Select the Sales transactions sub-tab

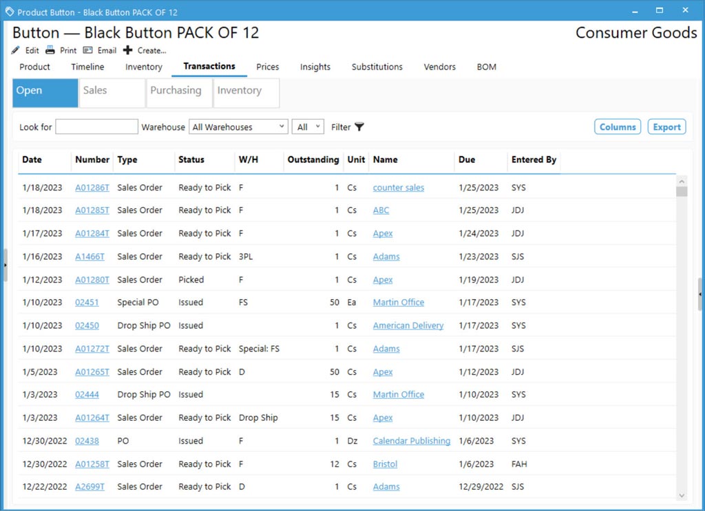112,93
